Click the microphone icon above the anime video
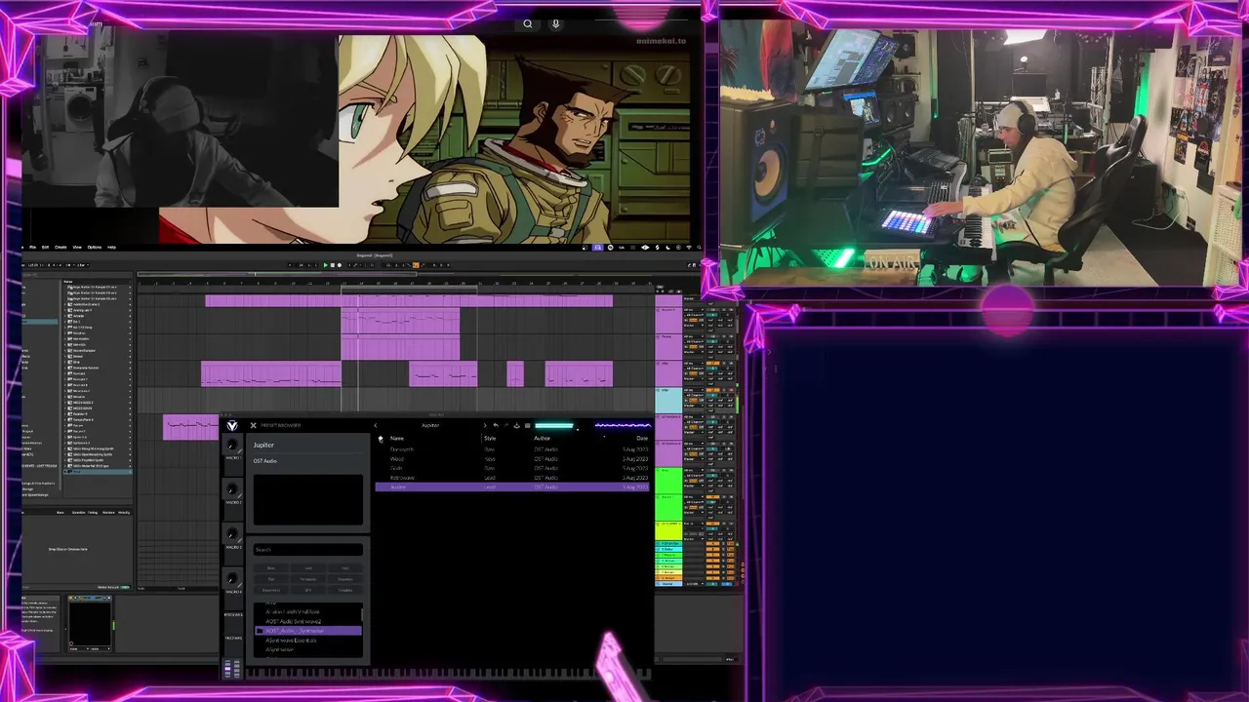Image resolution: width=1249 pixels, height=702 pixels. (555, 23)
